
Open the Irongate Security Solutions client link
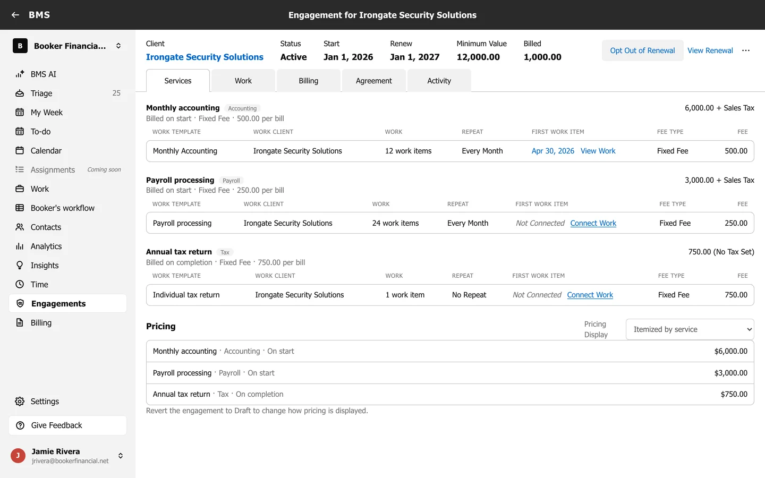click(205, 57)
